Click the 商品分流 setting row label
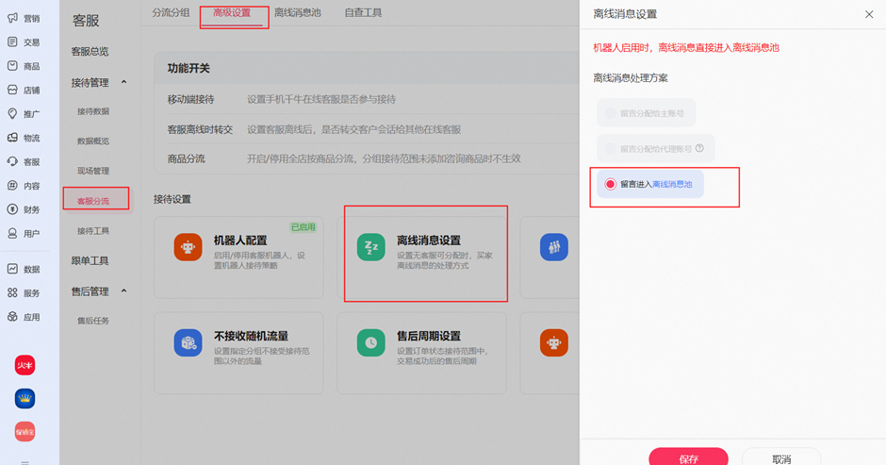The height and width of the screenshot is (465, 886). click(186, 159)
